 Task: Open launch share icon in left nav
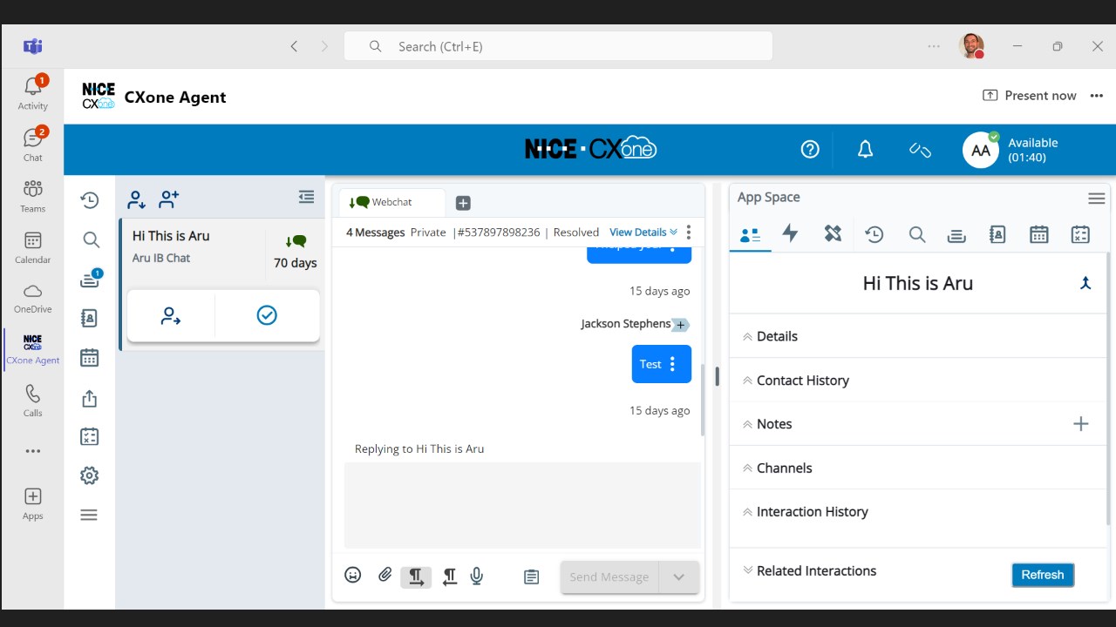[x=89, y=398]
